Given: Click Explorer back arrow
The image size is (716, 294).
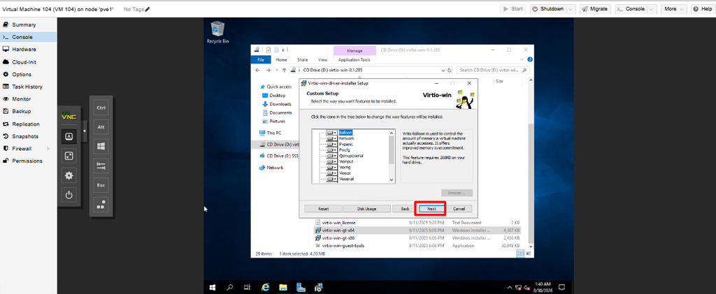Looking at the screenshot, I should (x=257, y=71).
